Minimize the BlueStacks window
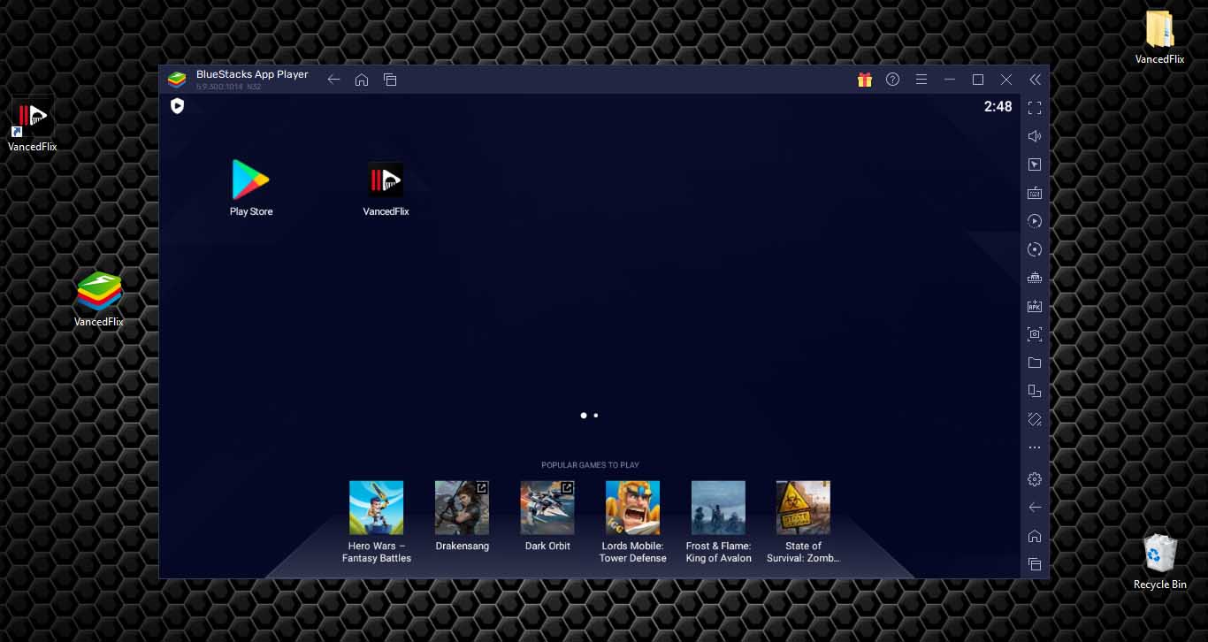Screen dimensions: 1208x642 point(950,80)
